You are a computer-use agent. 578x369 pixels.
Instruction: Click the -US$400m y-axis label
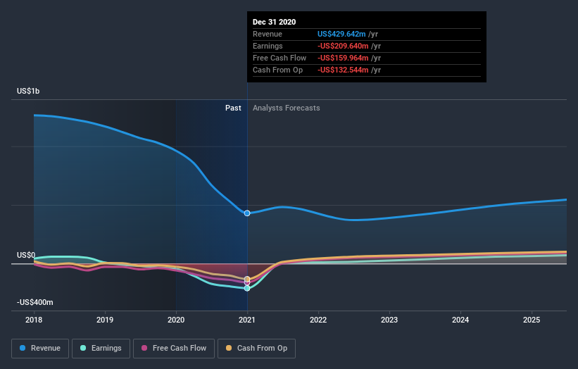tap(34, 302)
